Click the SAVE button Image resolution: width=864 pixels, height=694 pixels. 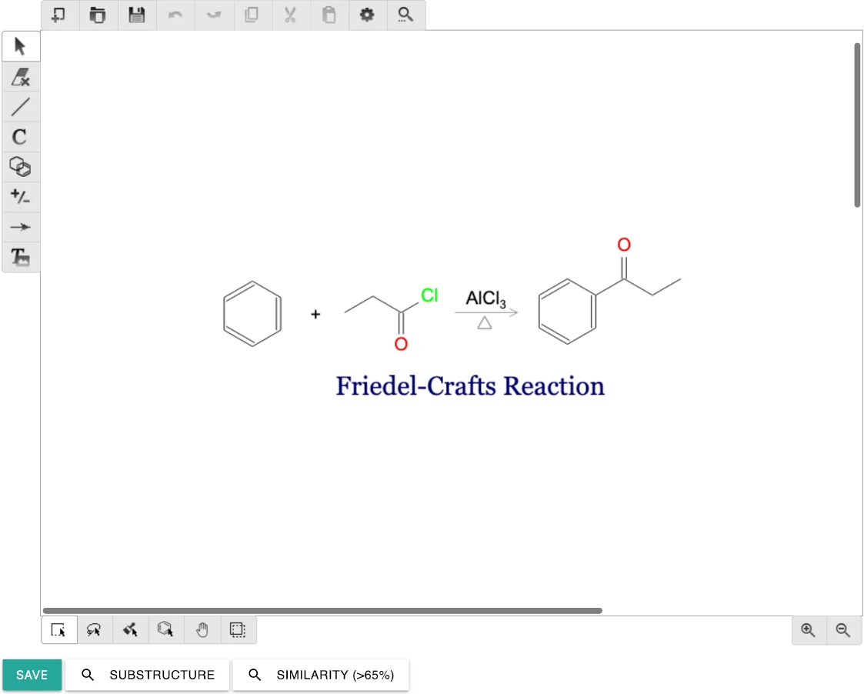tap(32, 675)
